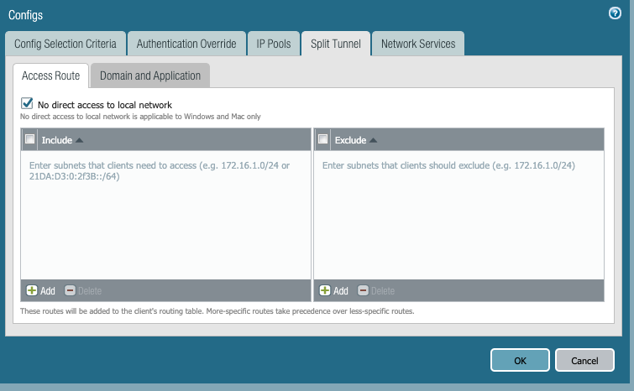This screenshot has height=391, width=634.
Task: Click the Configs dialog title
Action: click(x=25, y=15)
